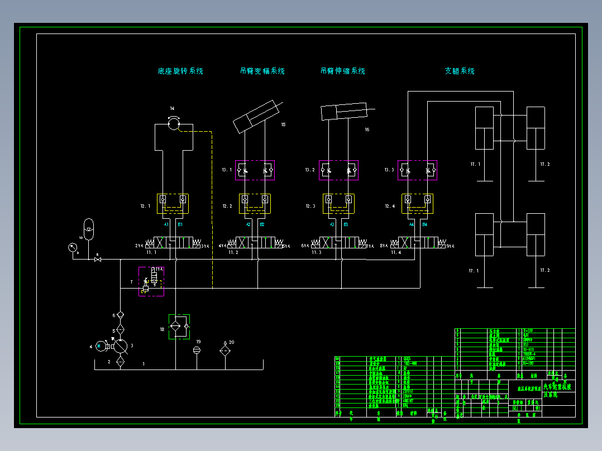Click the oil tank label 1
This screenshot has height=451, width=602.
click(x=144, y=364)
